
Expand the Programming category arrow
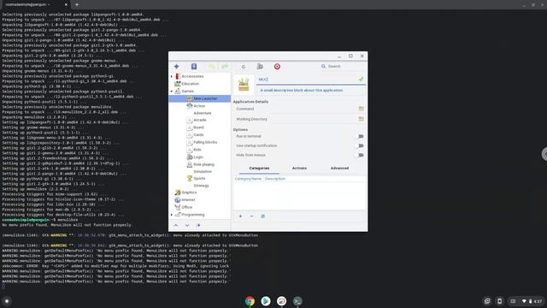click(x=171, y=215)
